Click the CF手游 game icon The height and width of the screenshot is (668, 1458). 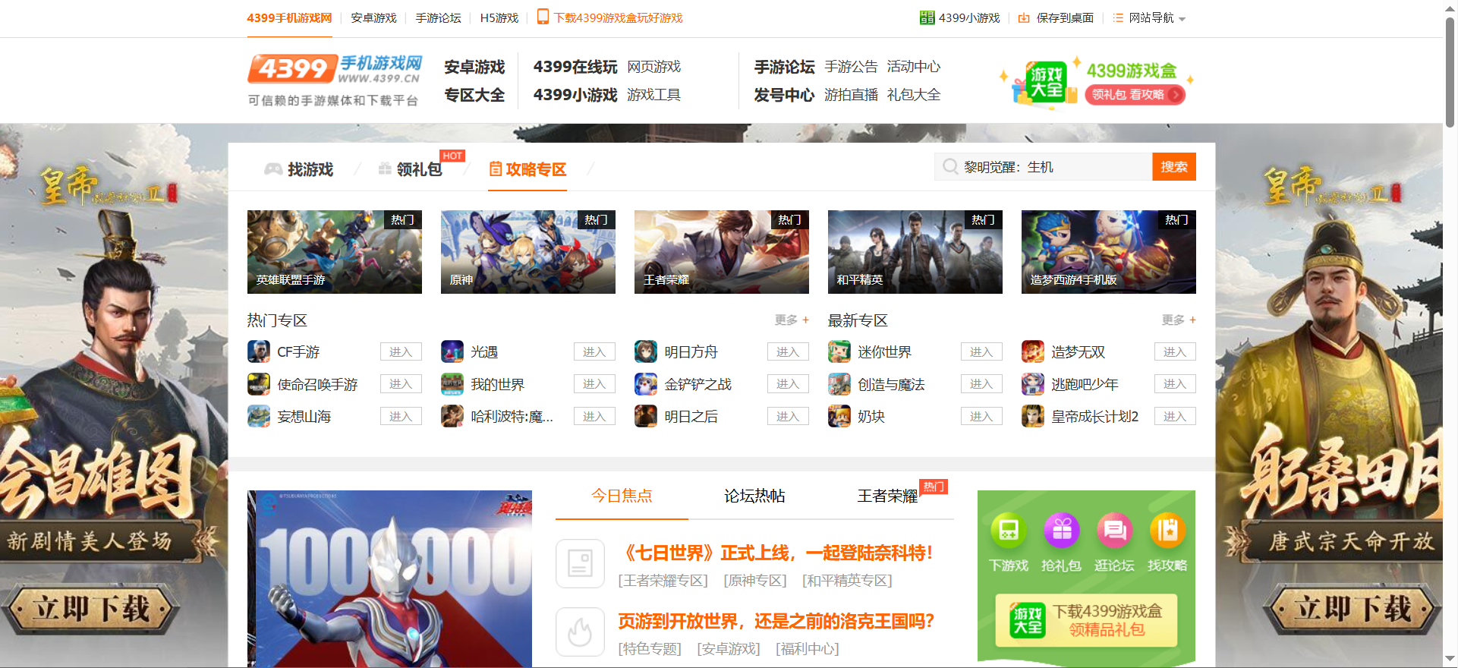pos(259,351)
